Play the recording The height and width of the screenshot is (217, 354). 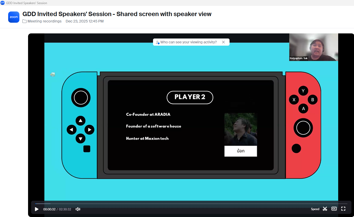click(x=37, y=209)
